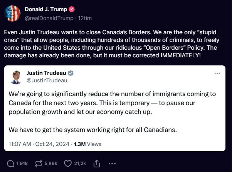The height and width of the screenshot is (172, 232).
Task: Open Donald J. Trump's profile avatar
Action: coord(12,13)
